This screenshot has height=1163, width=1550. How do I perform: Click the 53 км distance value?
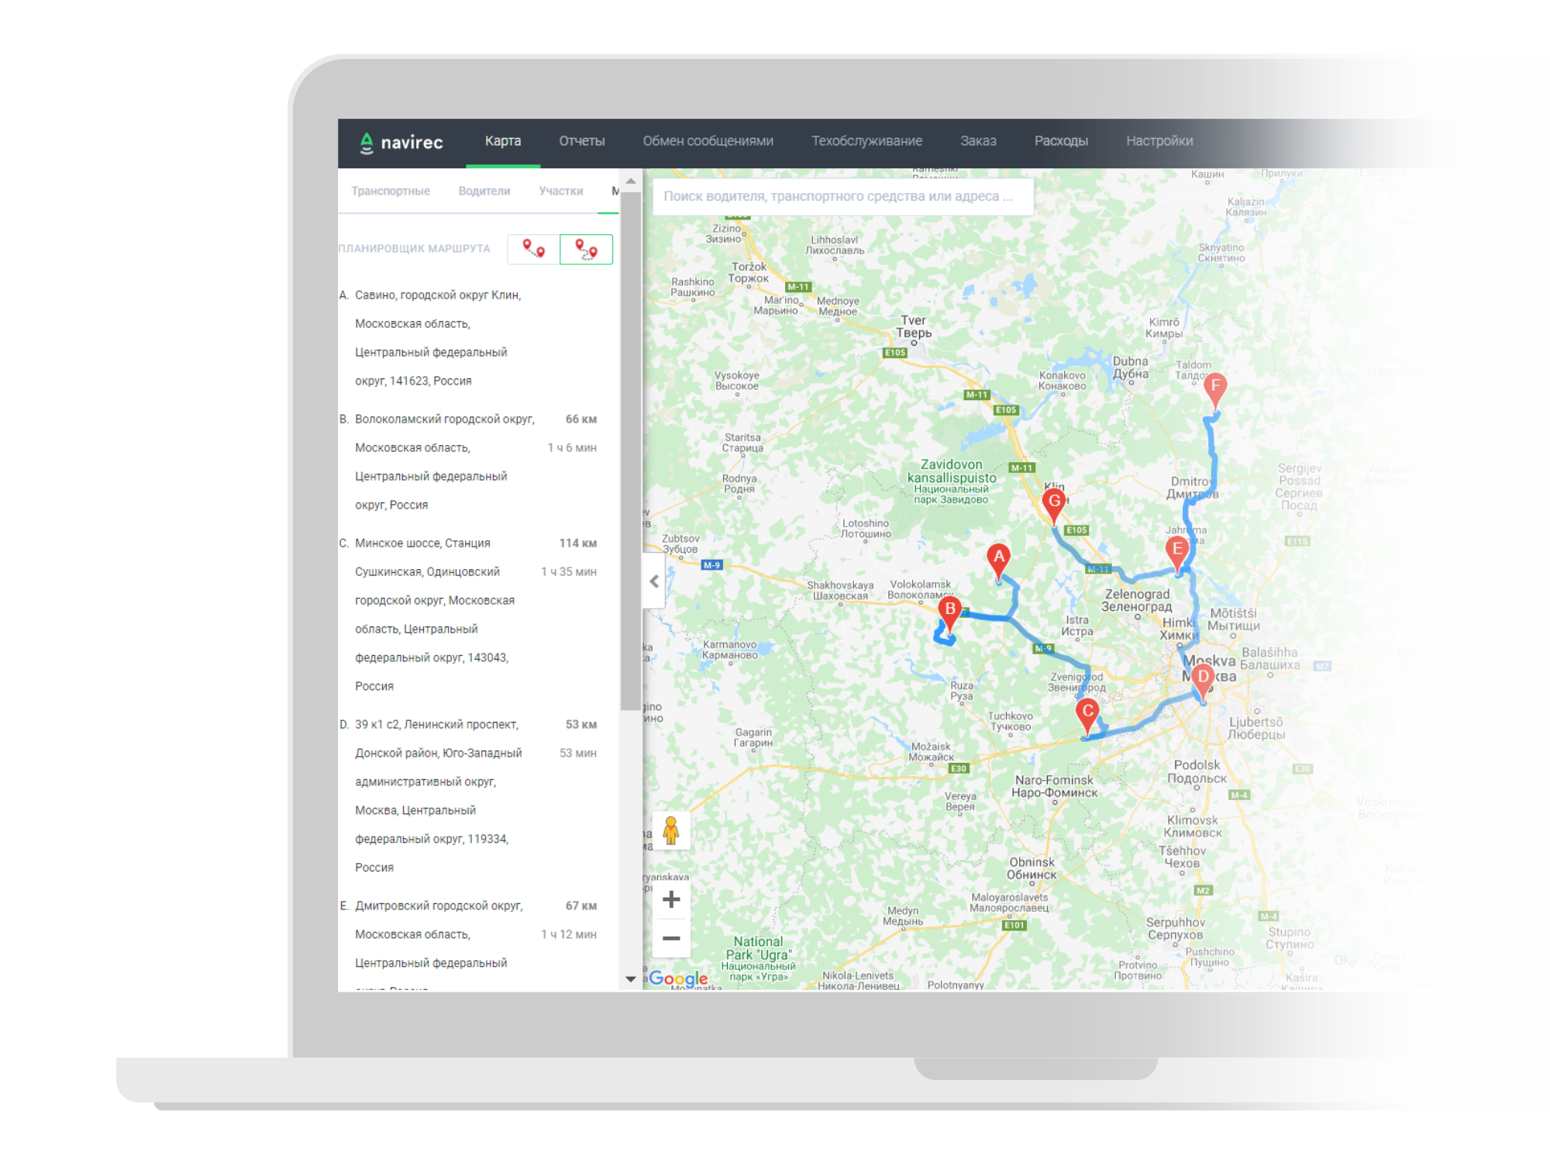coord(580,725)
